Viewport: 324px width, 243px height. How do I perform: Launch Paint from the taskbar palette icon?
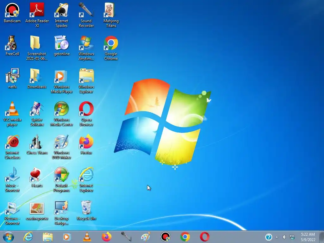tap(146, 237)
